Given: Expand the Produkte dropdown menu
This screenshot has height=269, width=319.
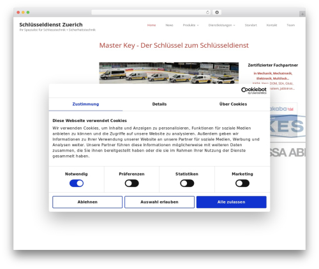Looking at the screenshot, I should pyautogui.click(x=191, y=25).
